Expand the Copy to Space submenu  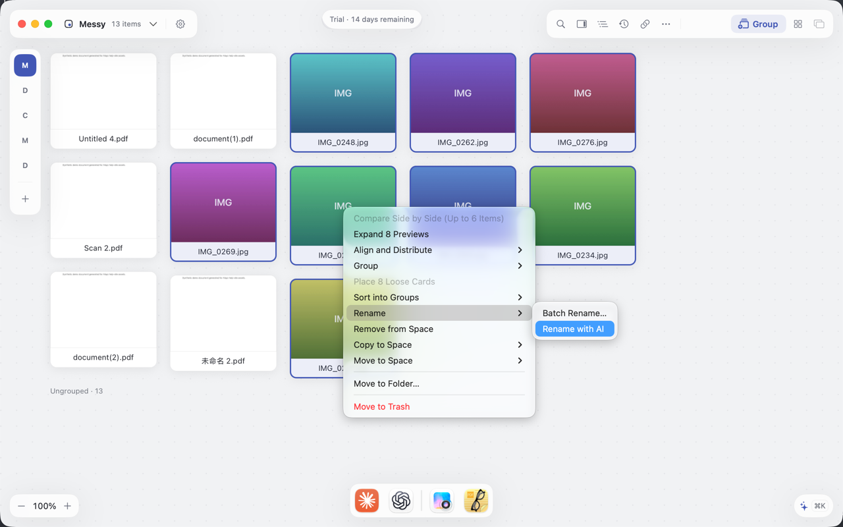[x=439, y=345]
